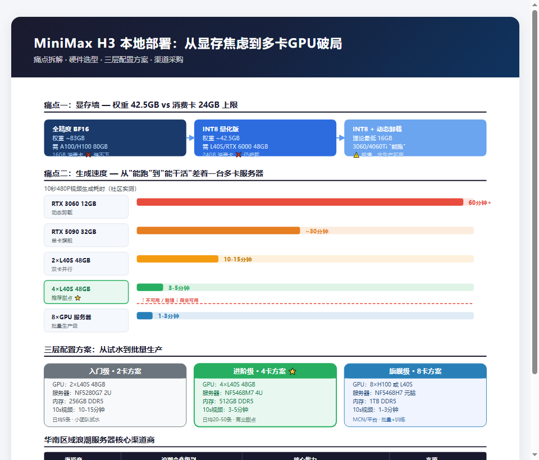Click the 痛点一：显存墙 section heading
Viewport: 539px width, 460px height.
click(x=141, y=105)
